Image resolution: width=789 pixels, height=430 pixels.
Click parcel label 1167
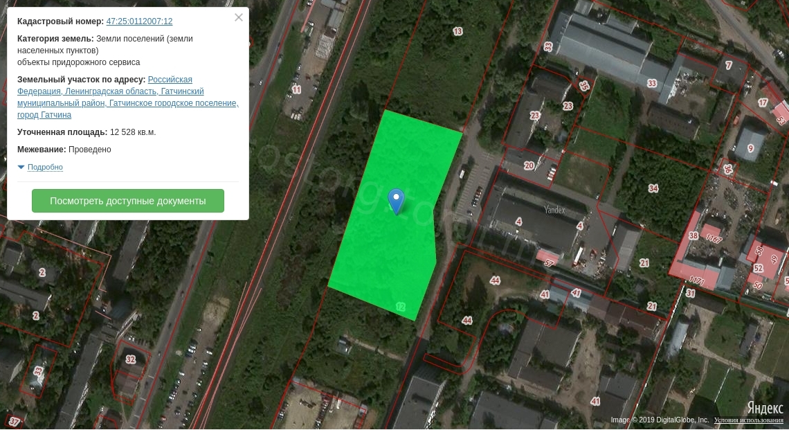(x=715, y=240)
